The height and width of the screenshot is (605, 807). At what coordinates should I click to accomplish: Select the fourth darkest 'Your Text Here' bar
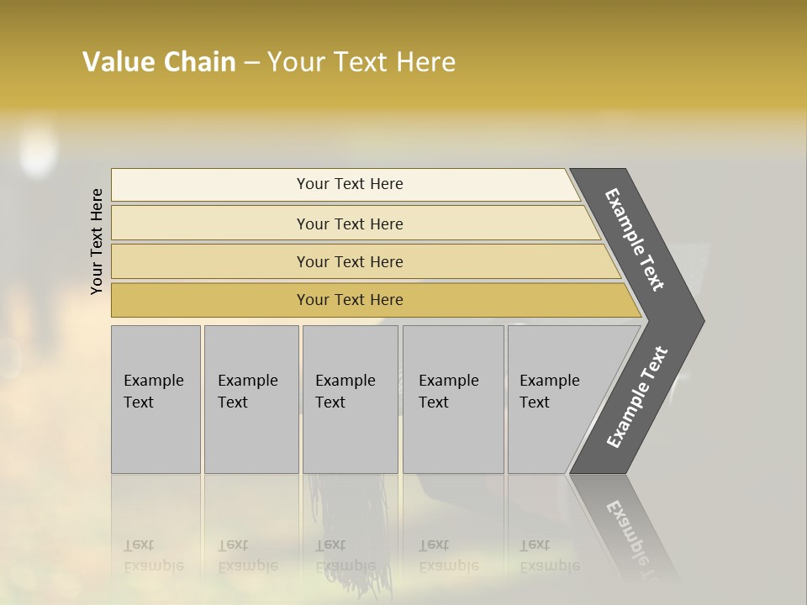point(349,300)
